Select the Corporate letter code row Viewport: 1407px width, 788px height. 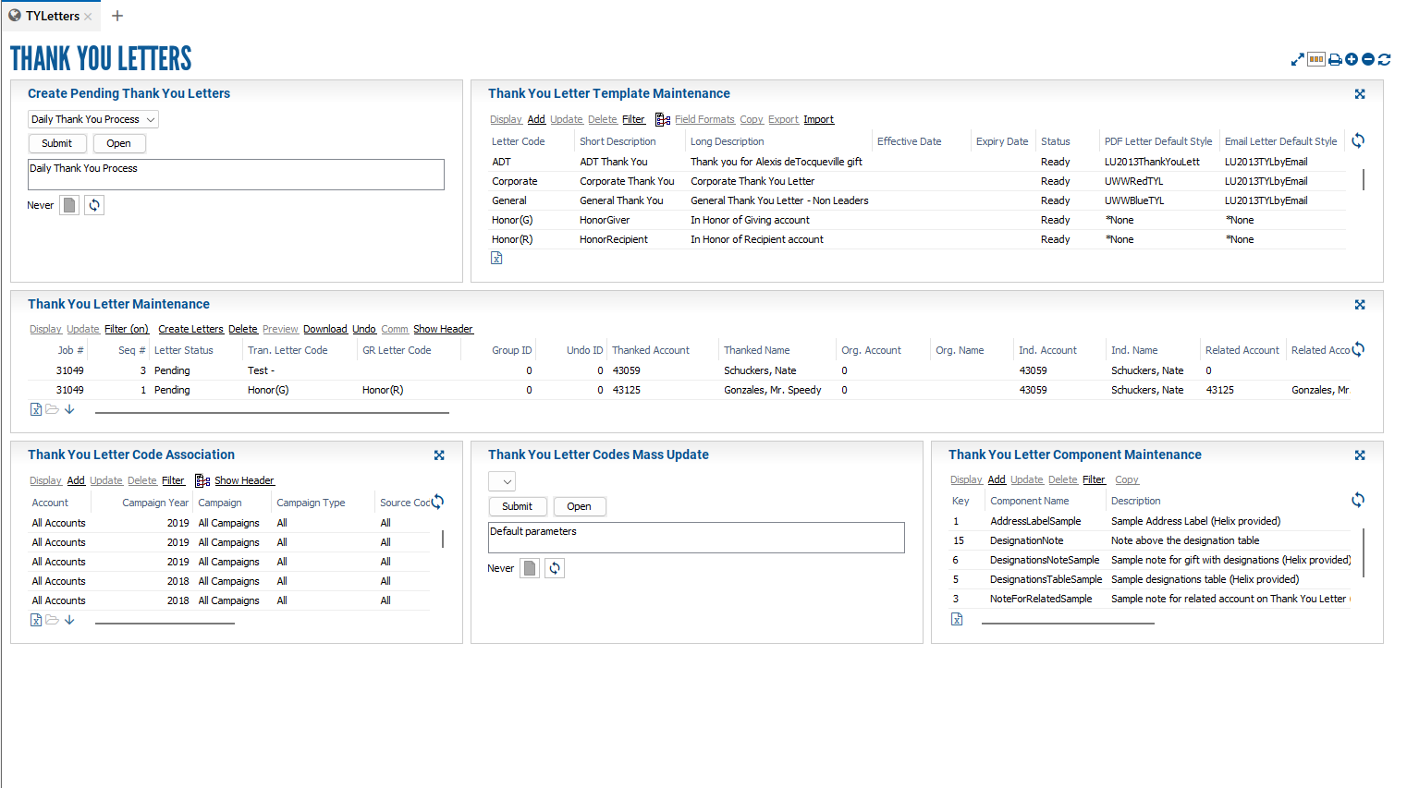pos(917,181)
